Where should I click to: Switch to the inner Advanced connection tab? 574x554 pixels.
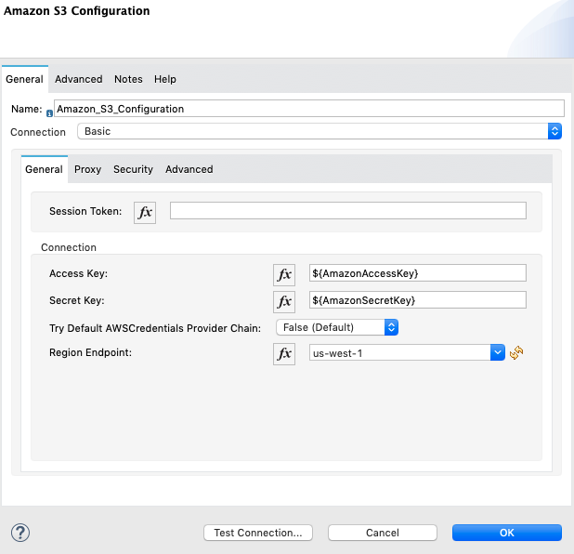click(189, 169)
